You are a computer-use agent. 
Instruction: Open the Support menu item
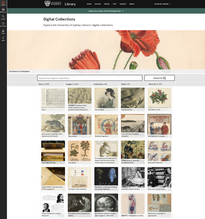(123, 4)
